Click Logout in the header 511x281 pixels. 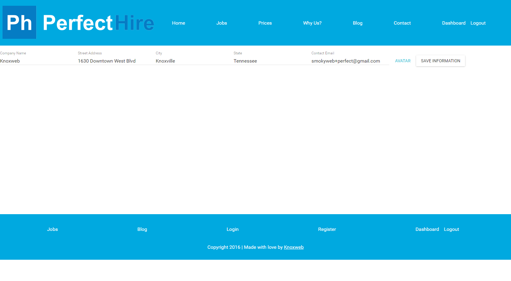pyautogui.click(x=478, y=23)
